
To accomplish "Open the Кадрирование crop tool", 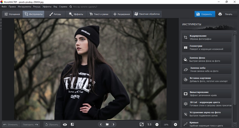I will pyautogui.click(x=207, y=37).
